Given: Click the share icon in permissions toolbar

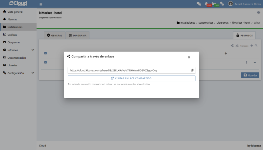Looking at the screenshot, I should 232,46.
